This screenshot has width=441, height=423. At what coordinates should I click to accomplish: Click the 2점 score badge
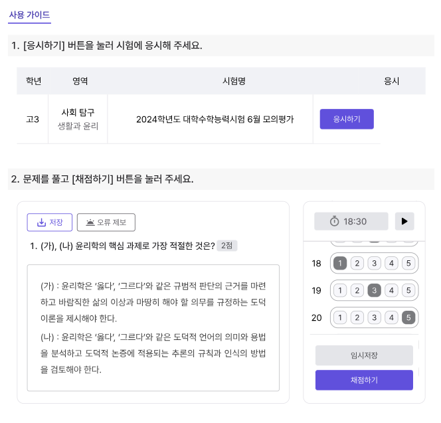(226, 246)
